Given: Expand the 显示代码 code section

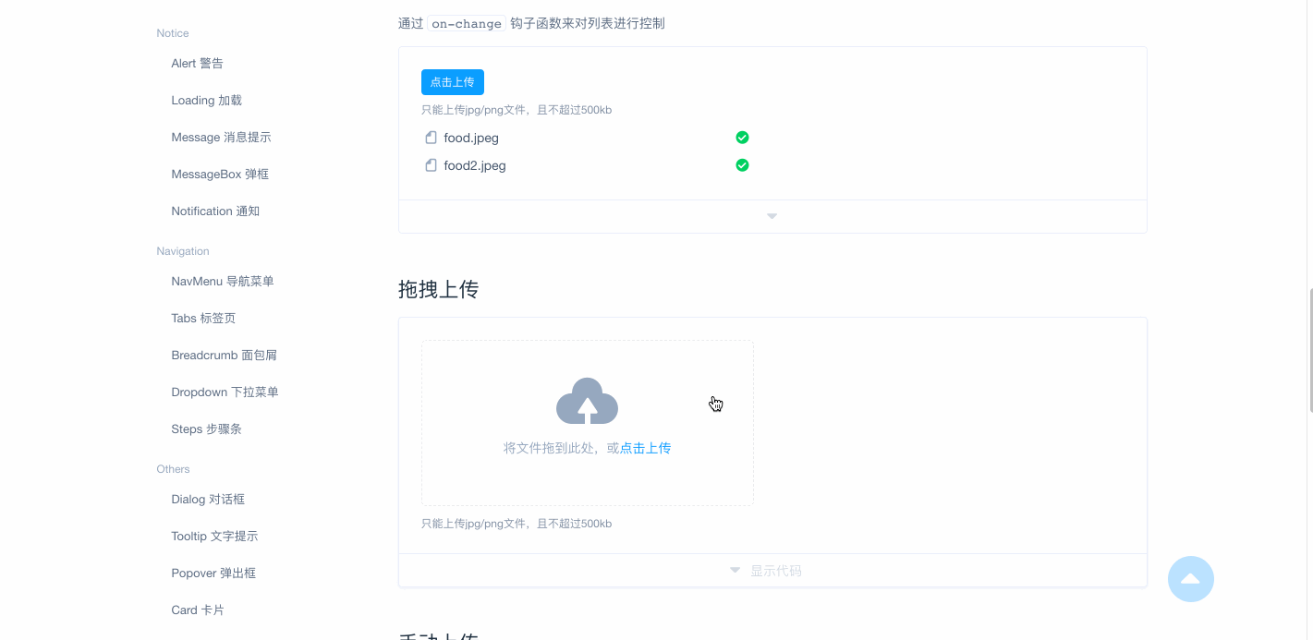Looking at the screenshot, I should pyautogui.click(x=767, y=570).
